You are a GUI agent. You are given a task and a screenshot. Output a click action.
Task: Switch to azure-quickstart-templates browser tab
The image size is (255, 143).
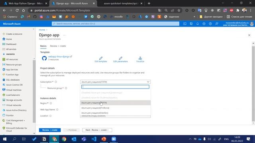[121, 4]
